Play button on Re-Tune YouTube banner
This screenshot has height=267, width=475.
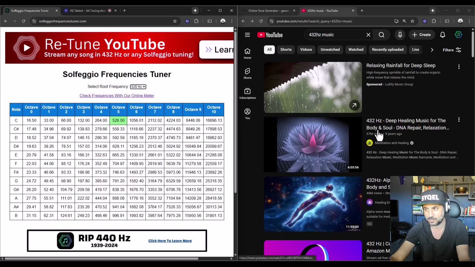tap(27, 48)
